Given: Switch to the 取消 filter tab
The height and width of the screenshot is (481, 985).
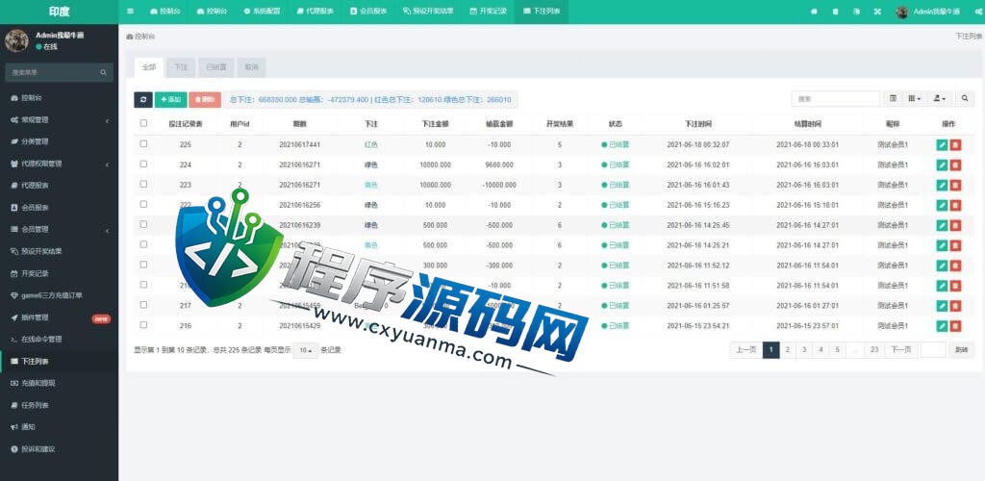Looking at the screenshot, I should click(x=251, y=67).
